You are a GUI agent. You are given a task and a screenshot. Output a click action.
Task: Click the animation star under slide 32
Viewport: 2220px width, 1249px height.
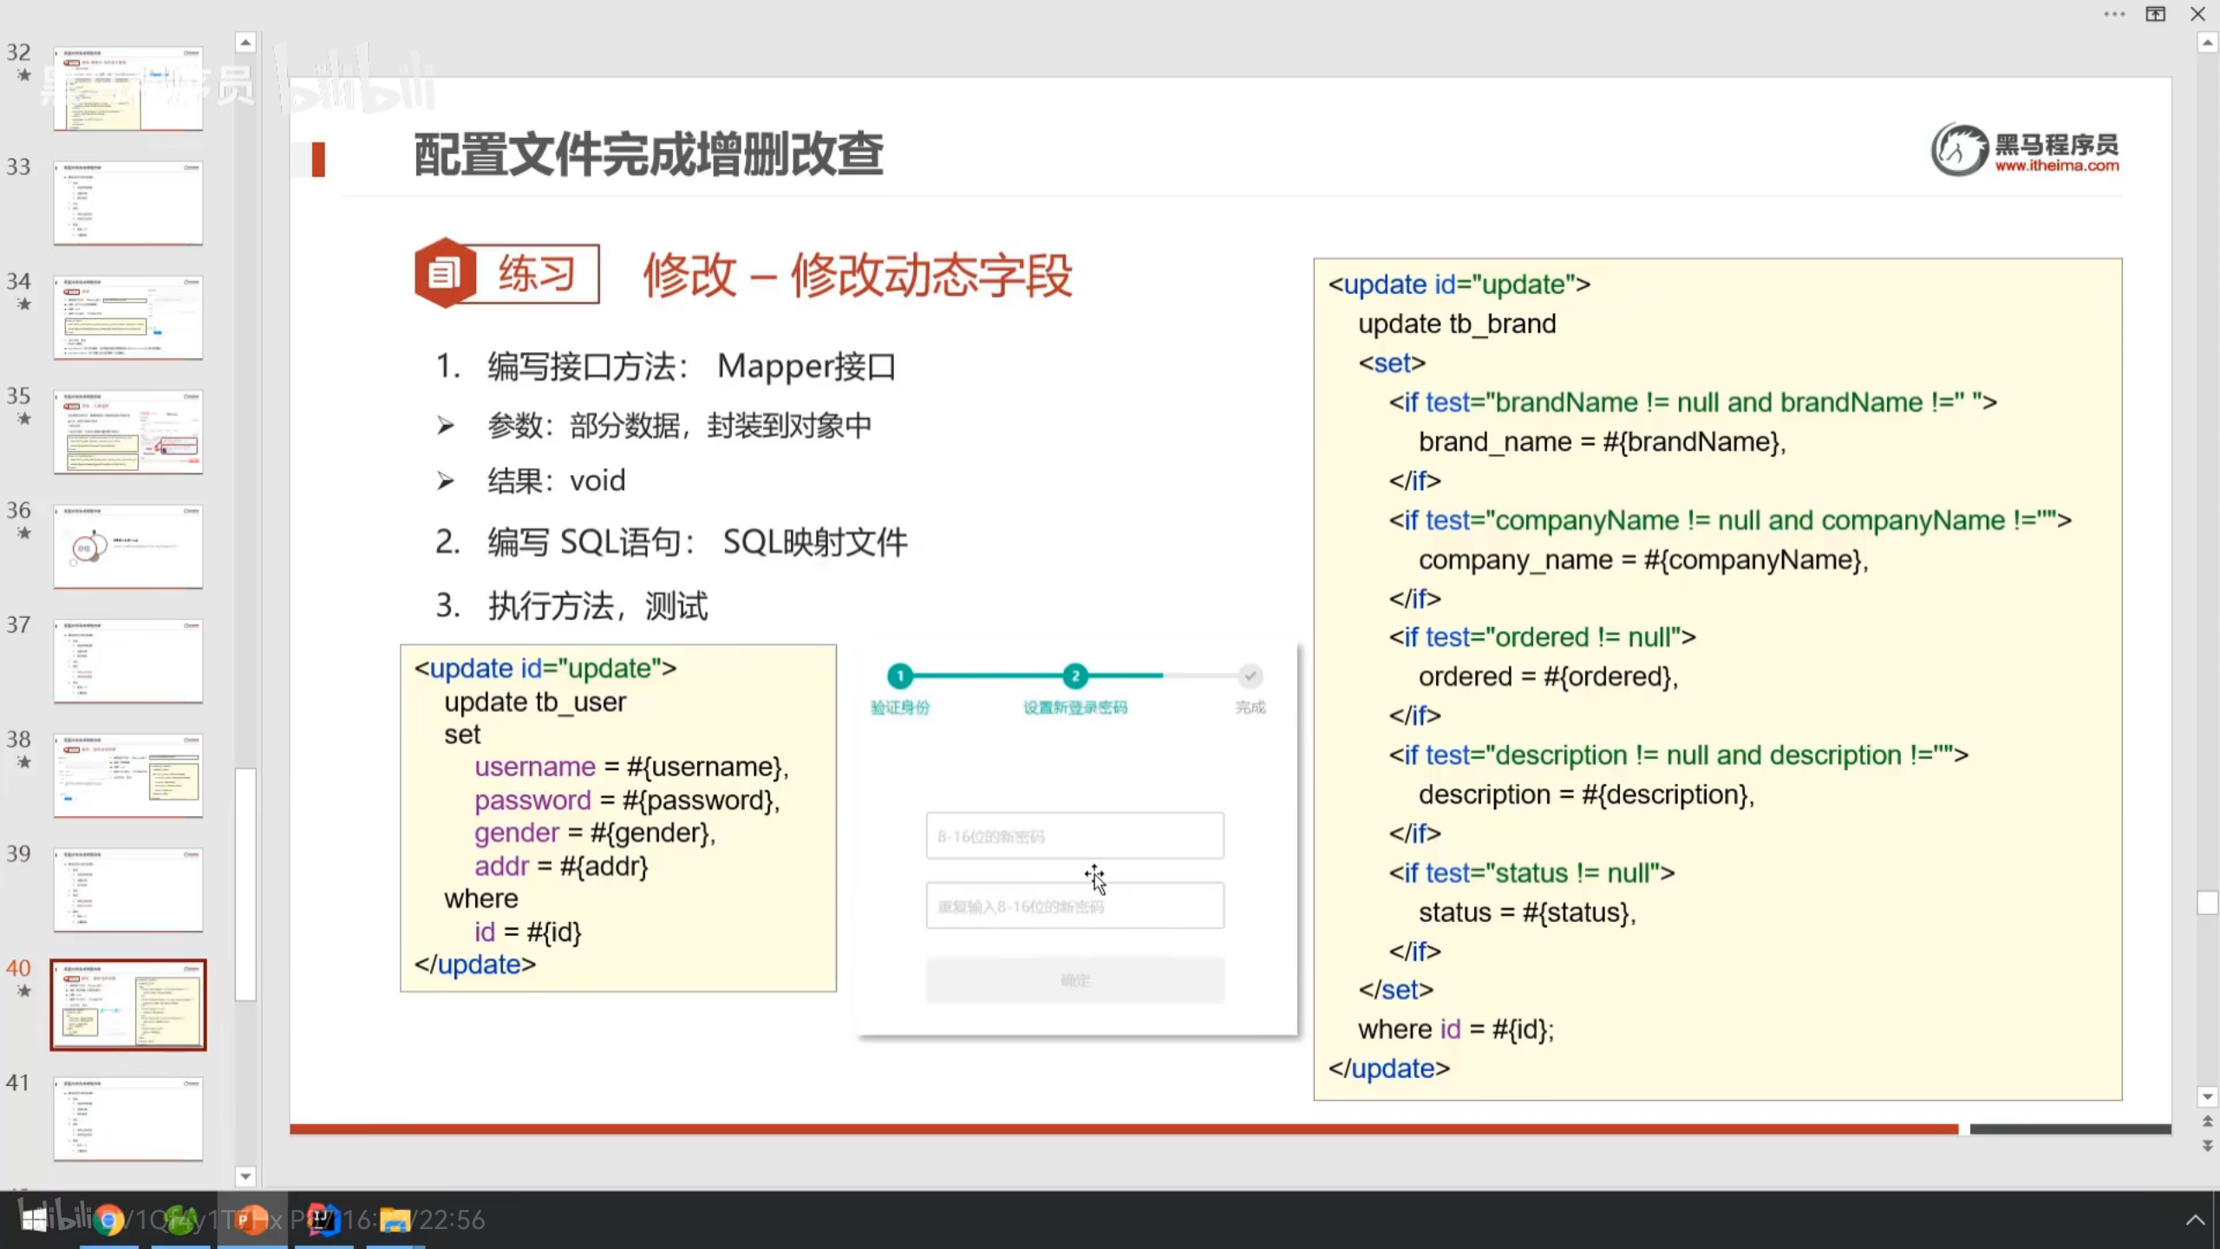(24, 75)
